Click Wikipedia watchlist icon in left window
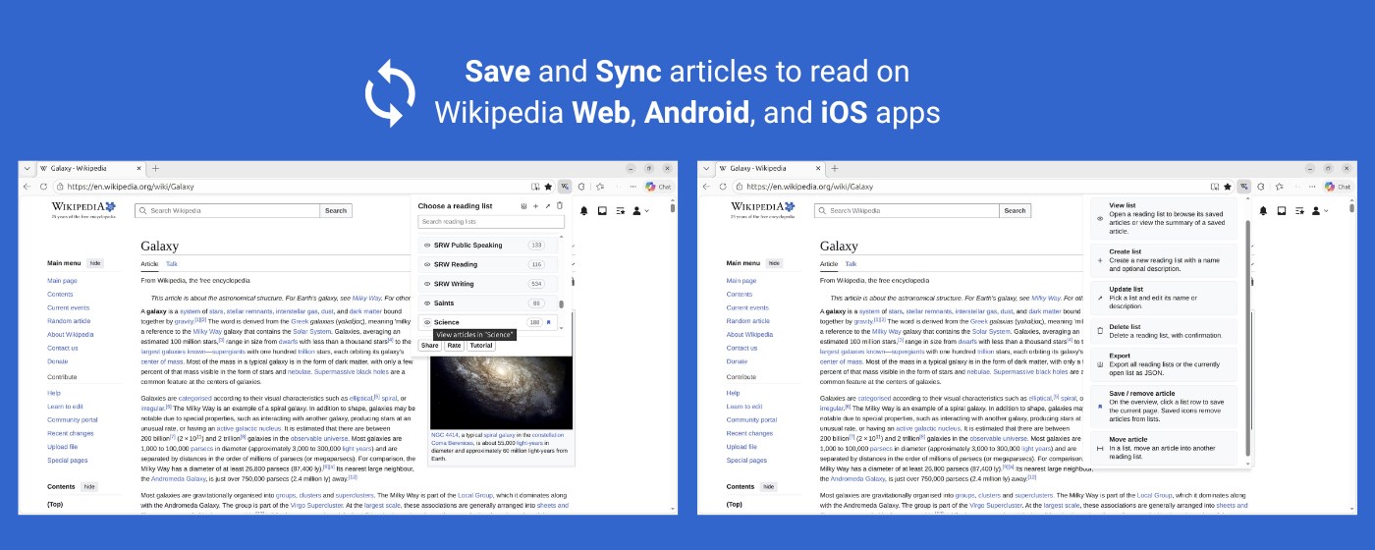1375x550 pixels. click(620, 210)
